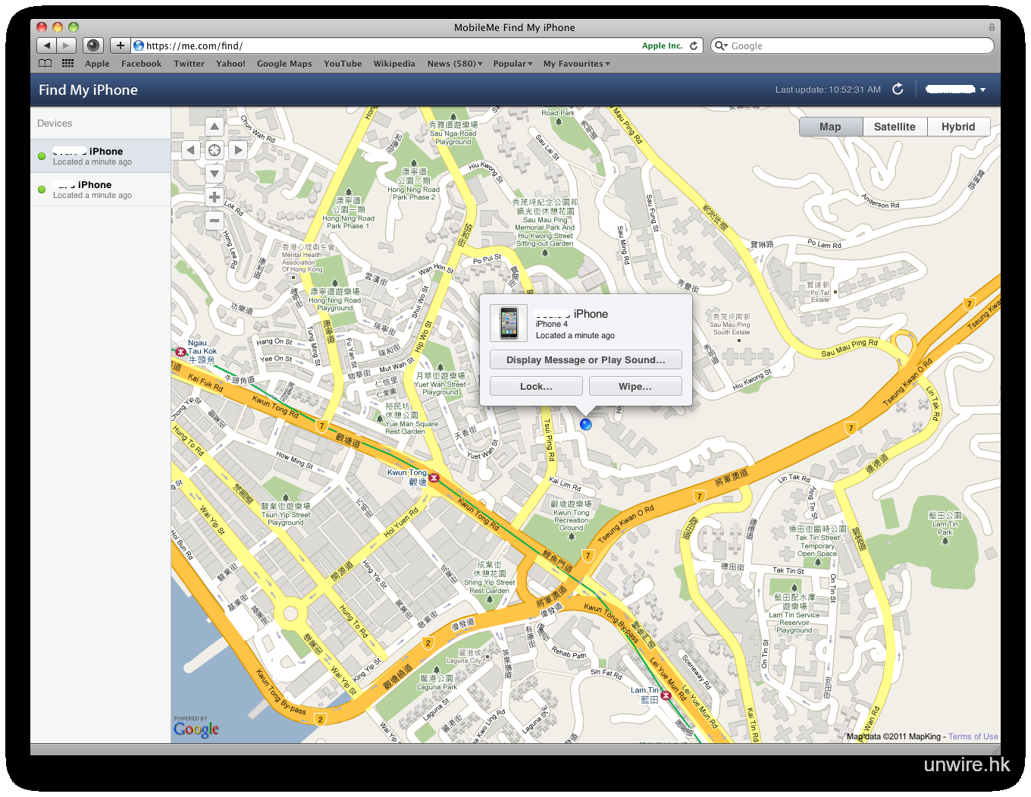Open the Google Maps bookmark
This screenshot has width=1031, height=797.
(284, 64)
